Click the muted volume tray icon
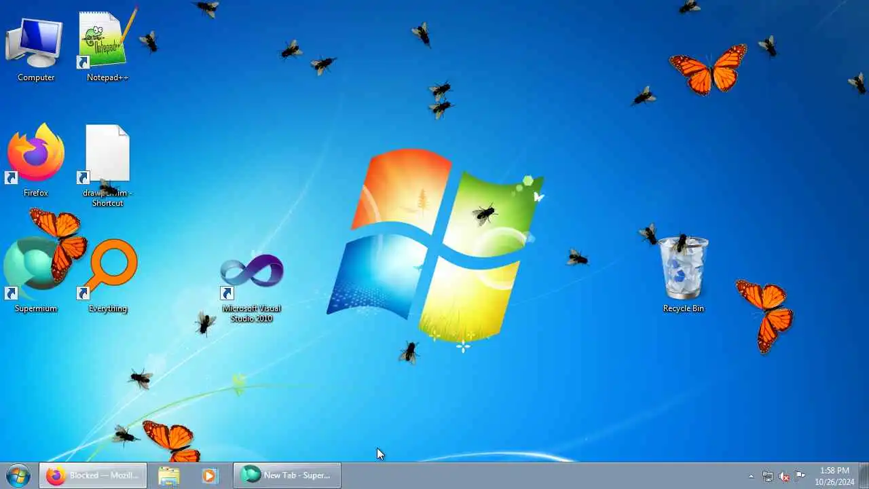 [x=784, y=476]
